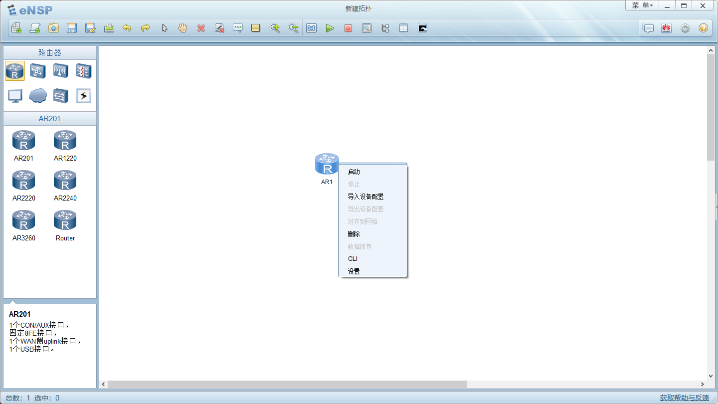Click the canvas scroll-up arrow
This screenshot has height=404, width=718.
coord(711,50)
